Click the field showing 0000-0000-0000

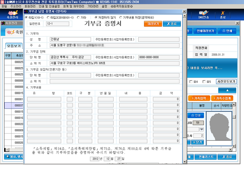(159, 57)
